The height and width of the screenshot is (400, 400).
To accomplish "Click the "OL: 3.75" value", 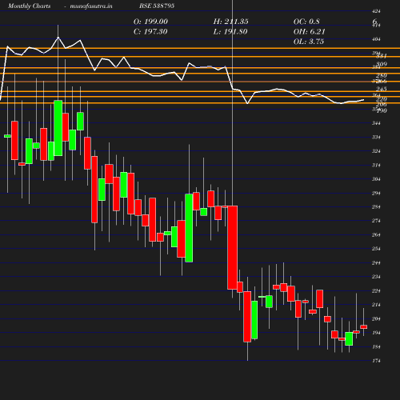I will click(x=309, y=42).
